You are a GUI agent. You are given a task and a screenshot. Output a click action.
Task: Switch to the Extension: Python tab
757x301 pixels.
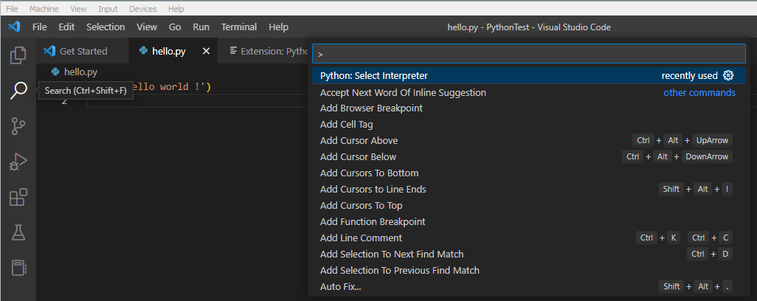coord(263,51)
